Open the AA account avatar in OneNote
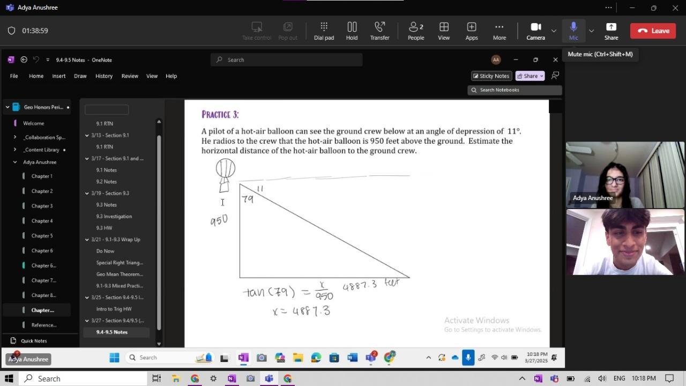The height and width of the screenshot is (386, 686). (x=496, y=60)
